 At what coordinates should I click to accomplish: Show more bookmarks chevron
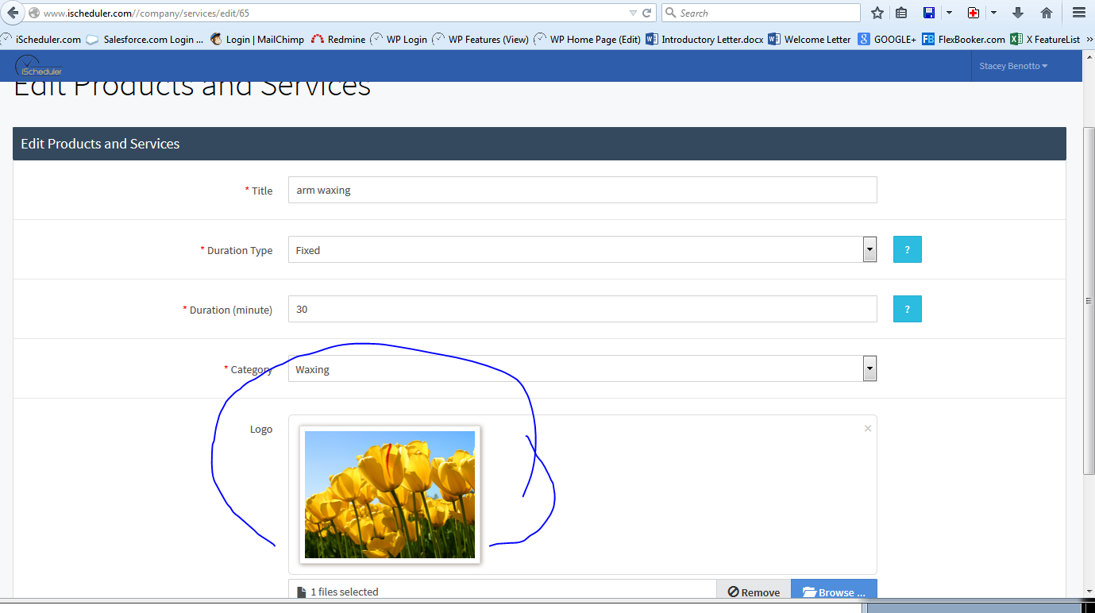click(x=1088, y=39)
